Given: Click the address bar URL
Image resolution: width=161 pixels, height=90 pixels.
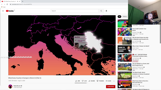Looking at the screenshot, I should point(22,4).
